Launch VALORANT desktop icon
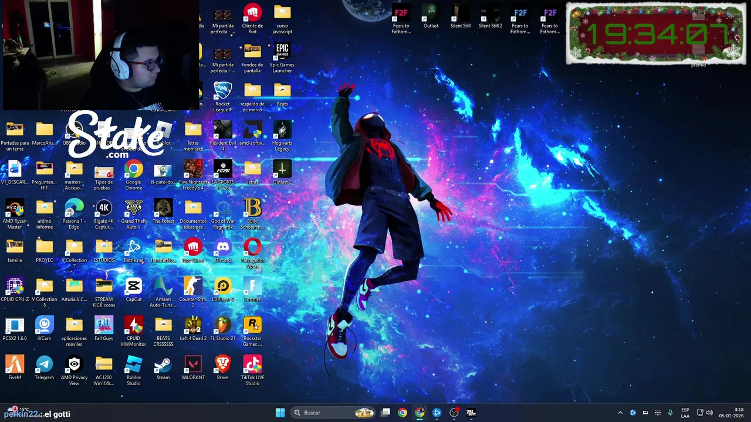 point(193,364)
